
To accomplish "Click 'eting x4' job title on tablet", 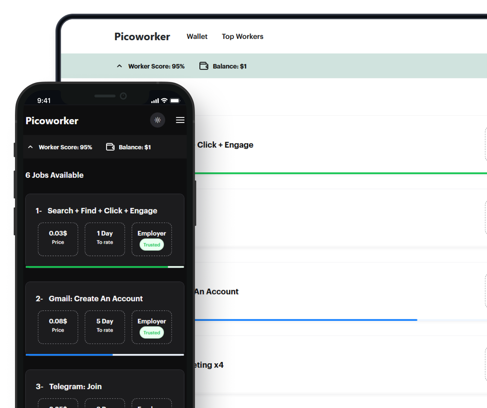I will coord(209,365).
